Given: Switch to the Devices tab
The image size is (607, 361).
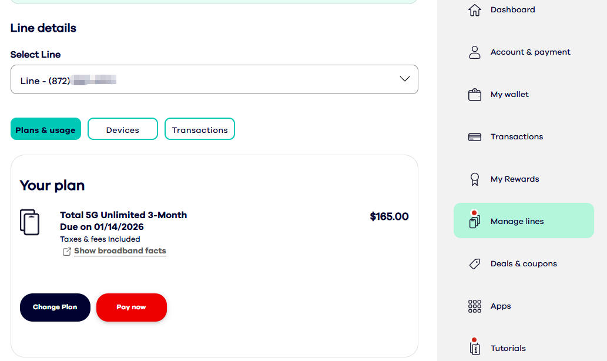Looking at the screenshot, I should [x=123, y=129].
